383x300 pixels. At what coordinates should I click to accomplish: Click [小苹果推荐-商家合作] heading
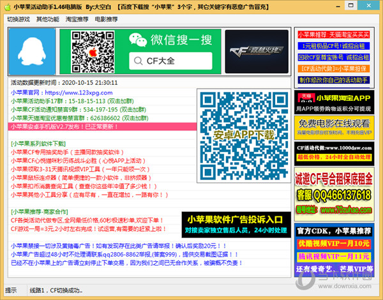click(40, 212)
